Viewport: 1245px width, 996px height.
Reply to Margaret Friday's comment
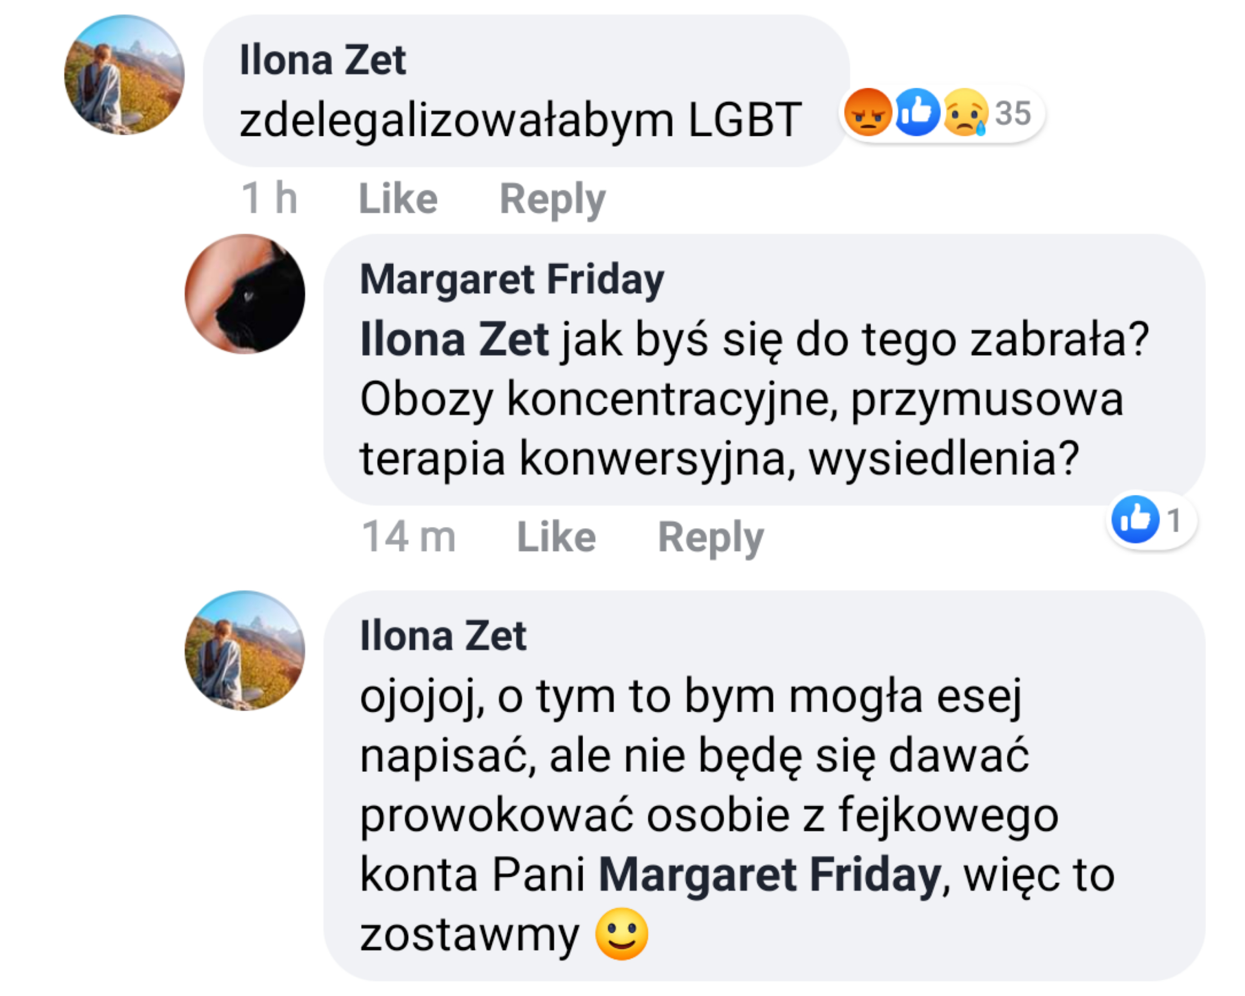tap(711, 537)
